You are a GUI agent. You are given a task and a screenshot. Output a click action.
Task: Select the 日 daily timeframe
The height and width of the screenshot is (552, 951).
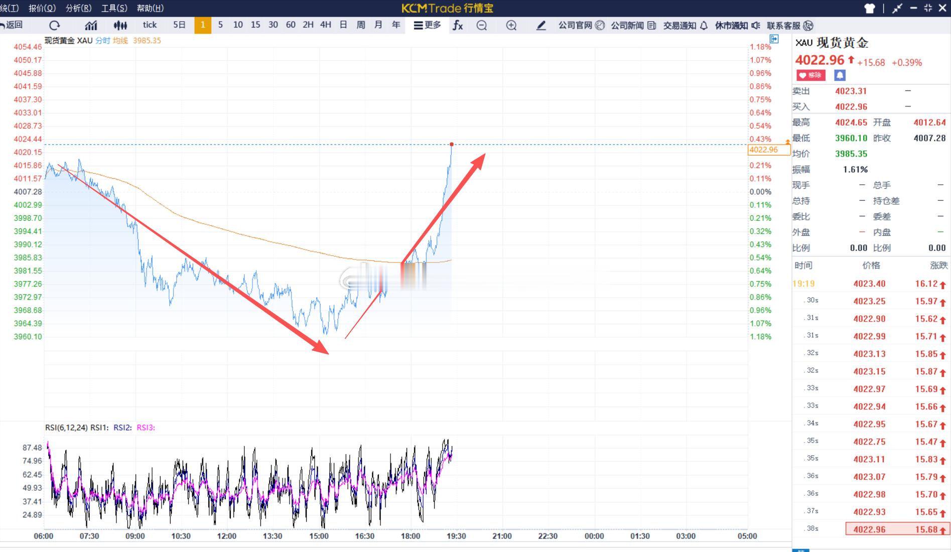tap(343, 25)
